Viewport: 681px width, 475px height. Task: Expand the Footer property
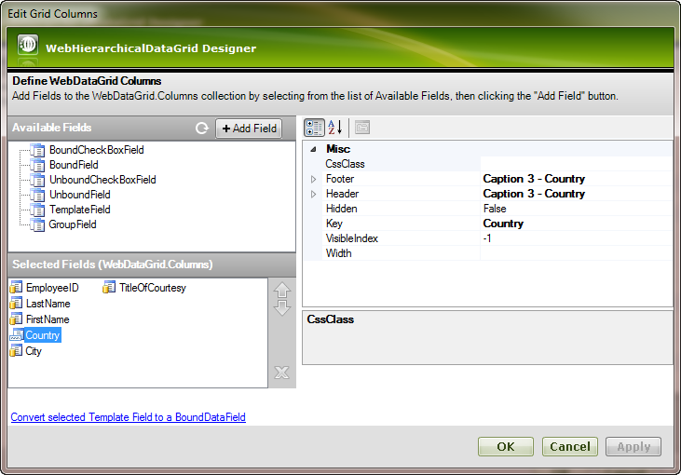[313, 179]
